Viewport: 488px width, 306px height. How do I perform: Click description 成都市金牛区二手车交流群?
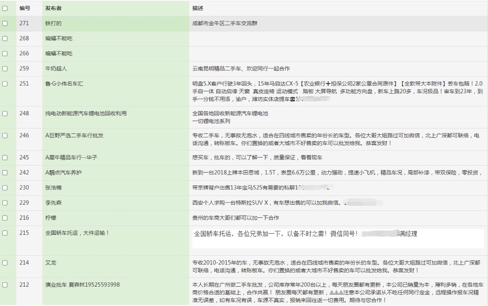(224, 23)
